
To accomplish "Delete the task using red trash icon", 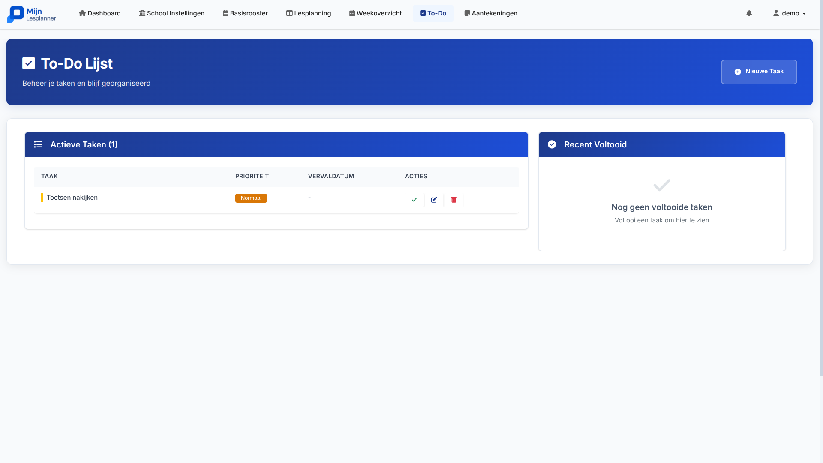I will pyautogui.click(x=454, y=200).
